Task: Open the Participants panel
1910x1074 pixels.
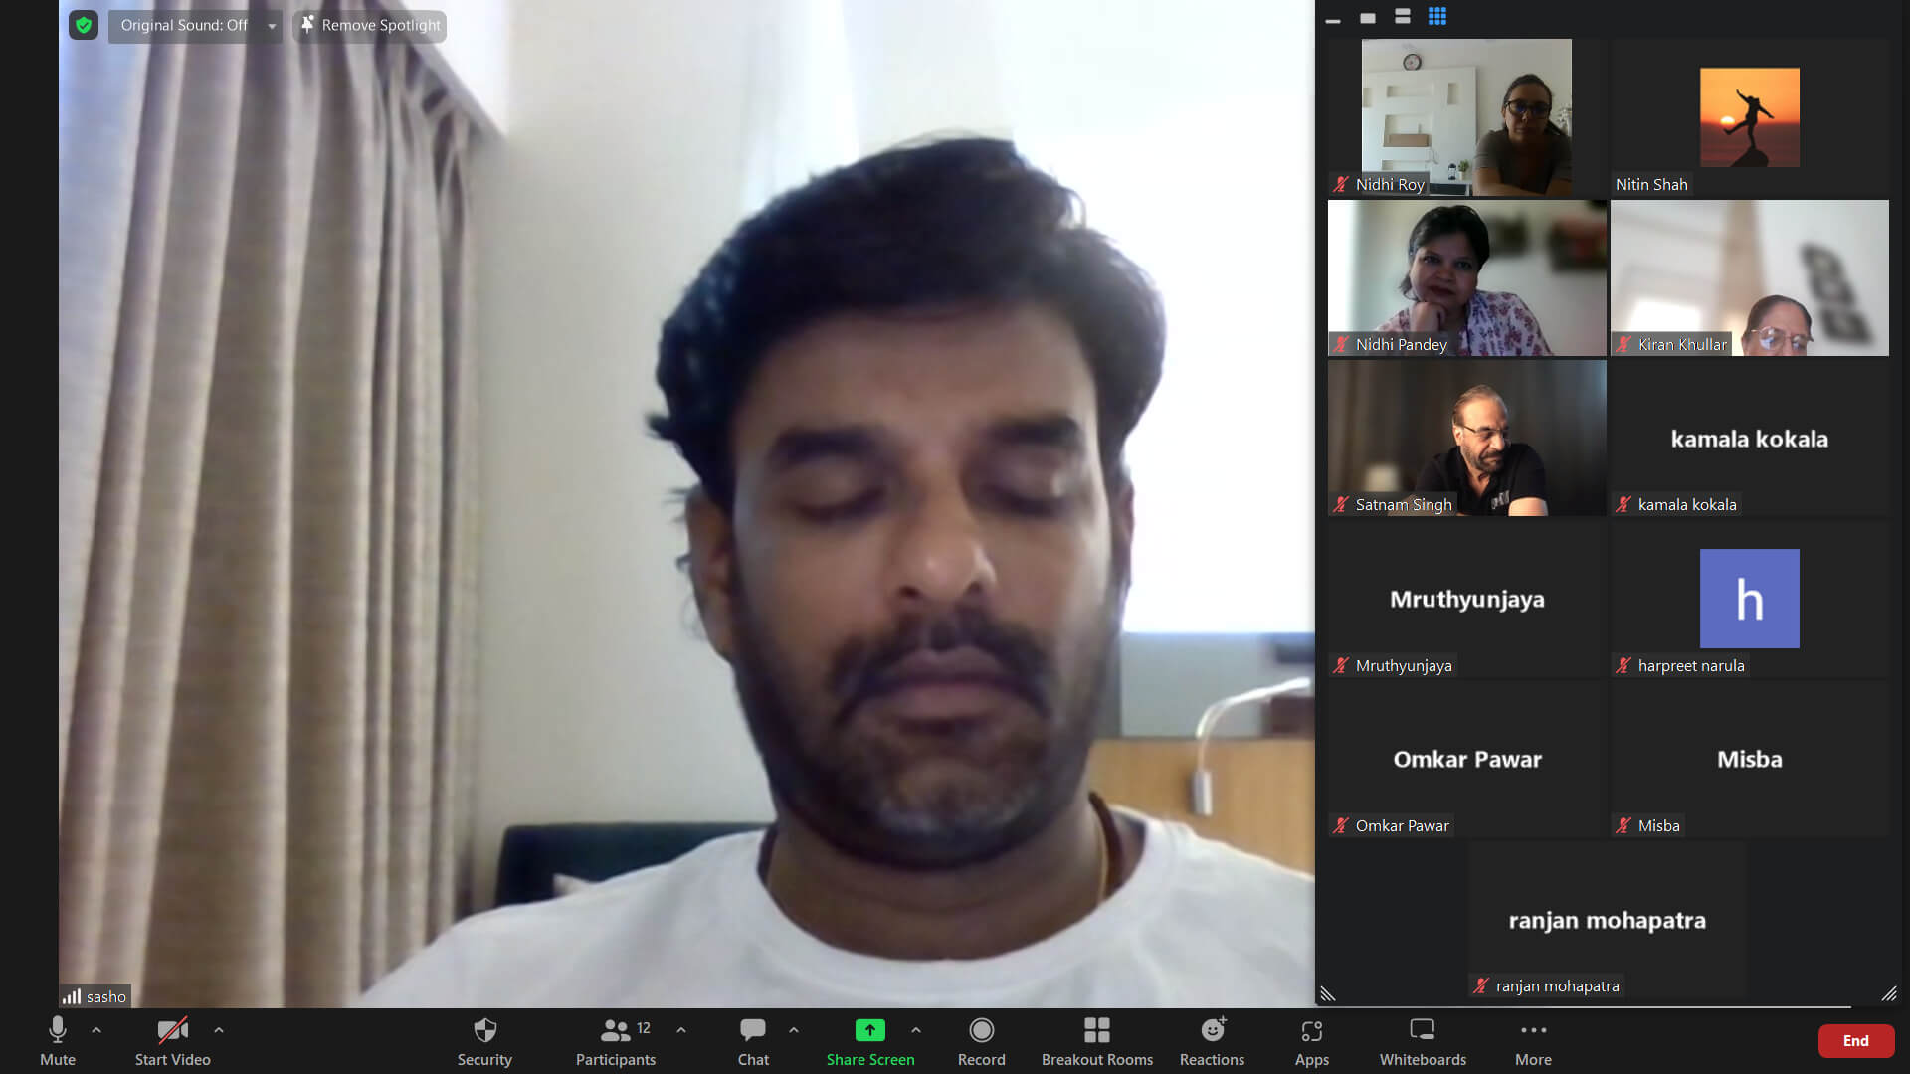Action: pyautogui.click(x=615, y=1040)
